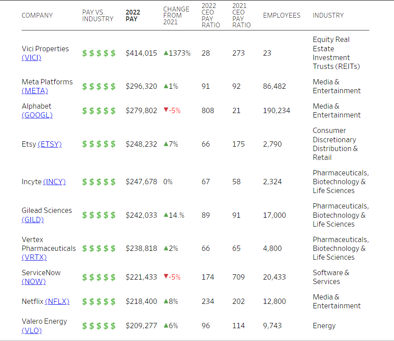This screenshot has height=341, width=394.
Task: Click the CHANGE FROM 2021 header
Action: (176, 15)
